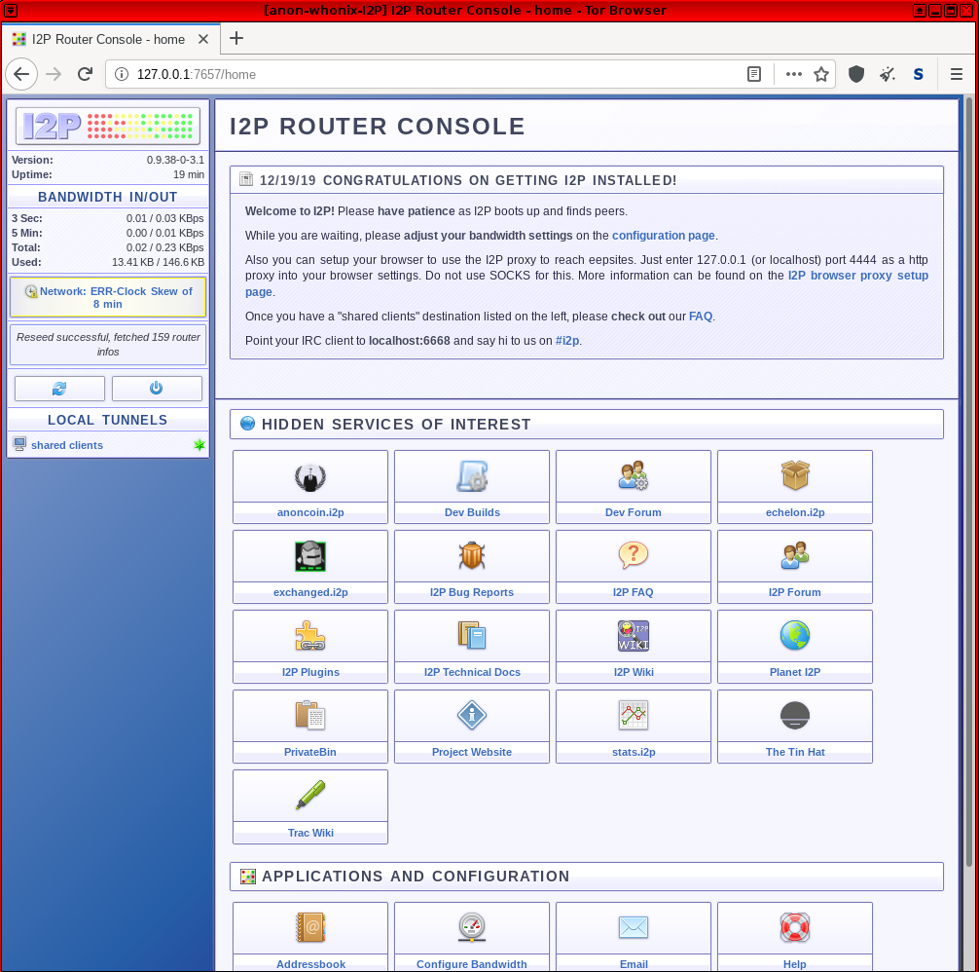Bookmark this page with the star icon

[x=820, y=74]
